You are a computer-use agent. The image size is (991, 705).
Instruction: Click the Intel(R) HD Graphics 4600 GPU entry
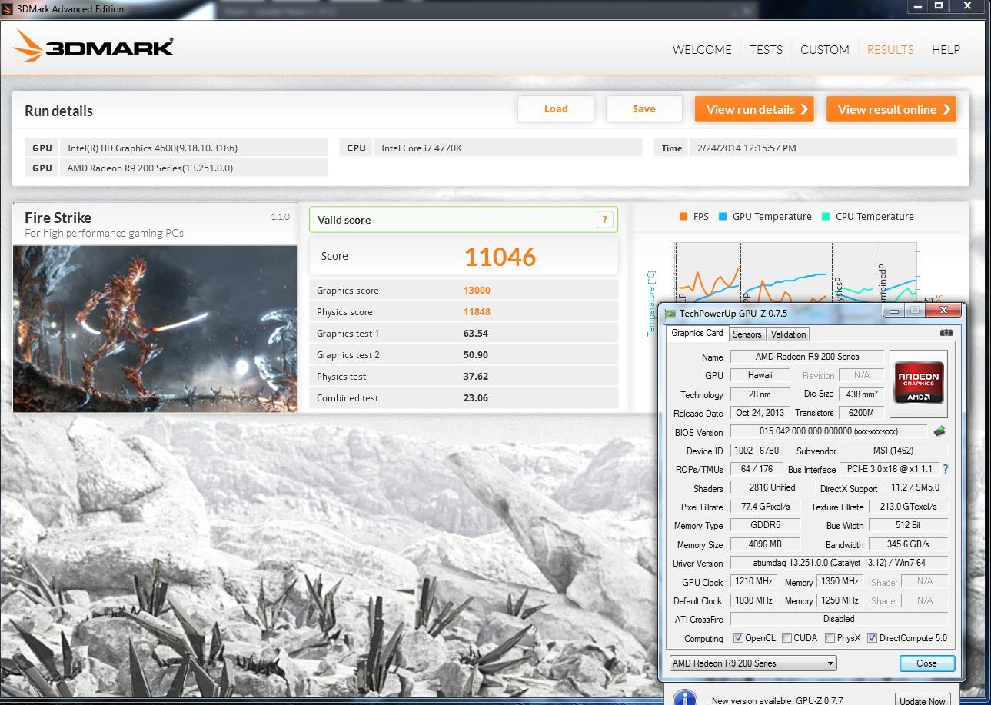click(193, 148)
